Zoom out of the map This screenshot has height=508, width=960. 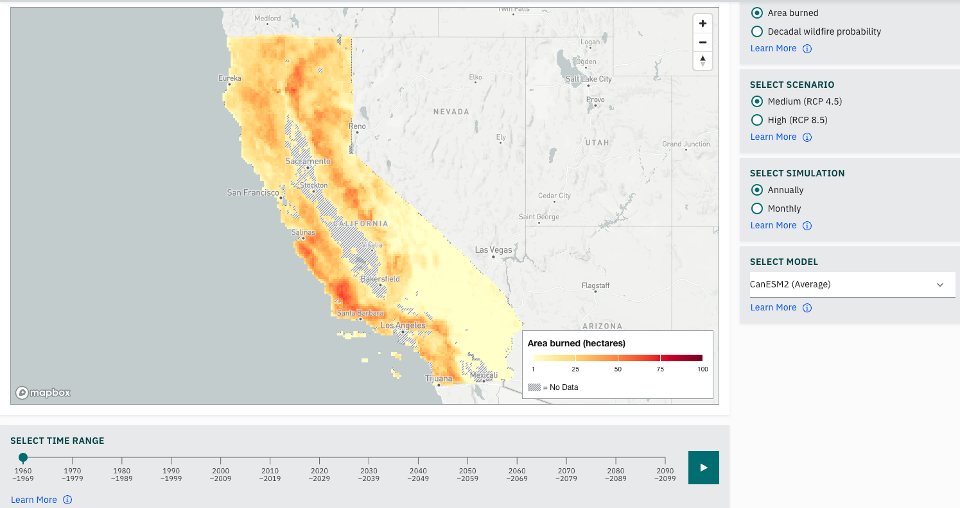point(703,42)
